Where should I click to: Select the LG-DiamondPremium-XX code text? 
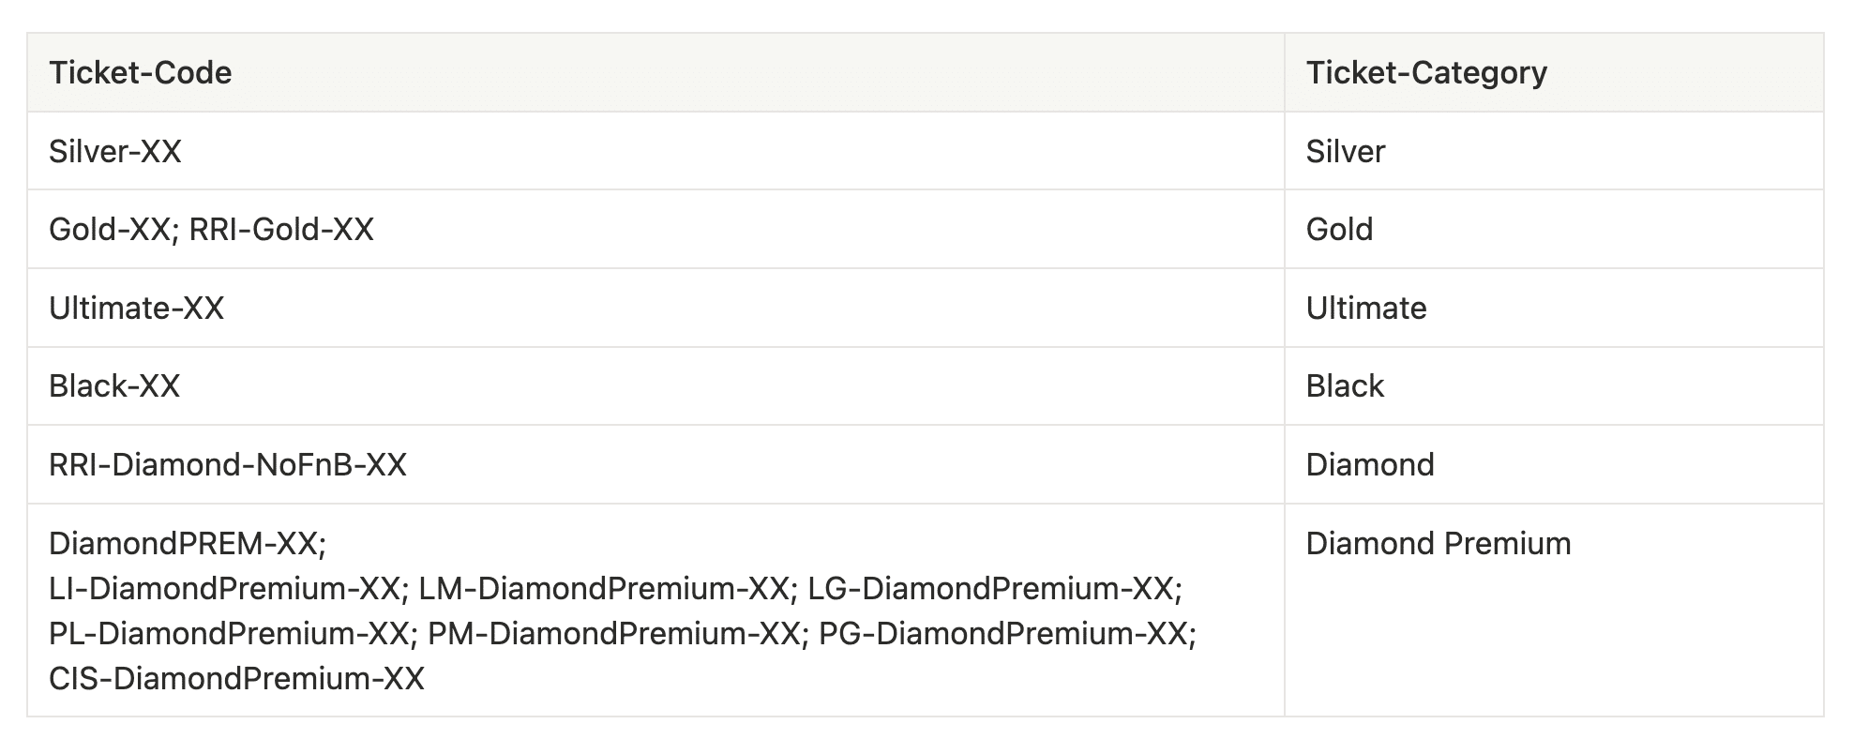click(x=992, y=589)
